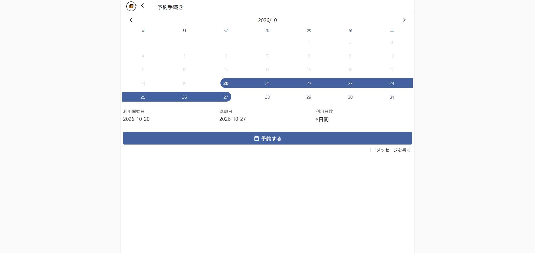Click the 利用日数 label
The image size is (535, 253).
tap(324, 111)
